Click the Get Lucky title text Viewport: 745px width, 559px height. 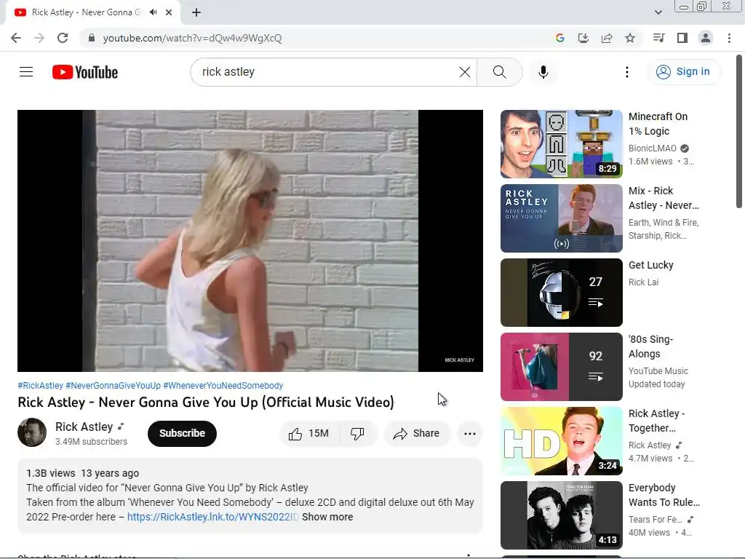[651, 265]
